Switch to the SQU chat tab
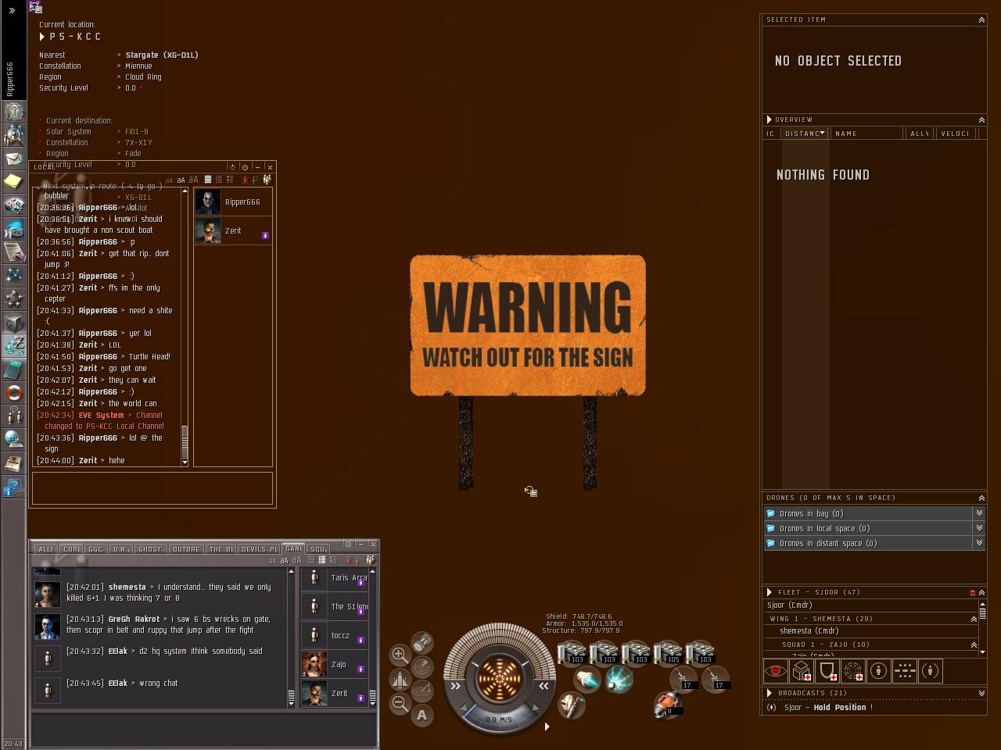The width and height of the screenshot is (1001, 750). 318,549
